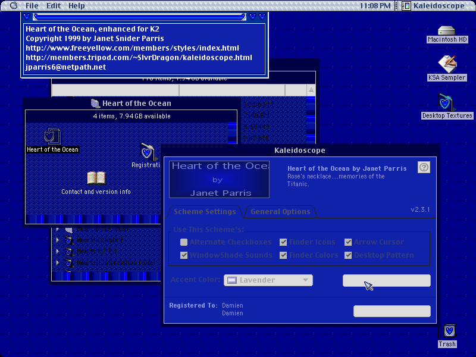Select the KSA Sampler desktop icon
This screenshot has width=476, height=357.
447,64
